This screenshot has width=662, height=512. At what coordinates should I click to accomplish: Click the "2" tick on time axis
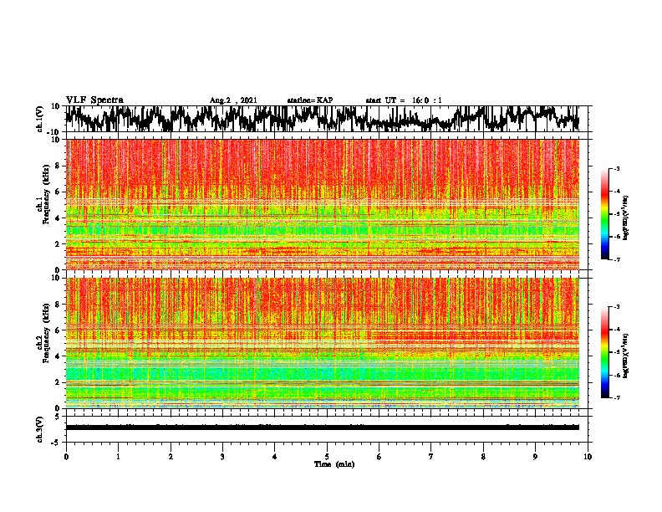[x=171, y=457]
